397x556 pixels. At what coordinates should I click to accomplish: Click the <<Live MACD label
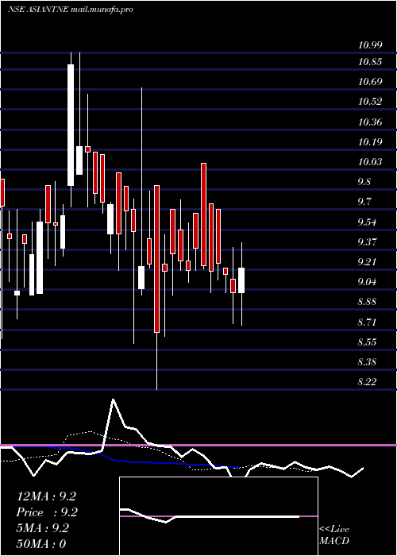(334, 535)
